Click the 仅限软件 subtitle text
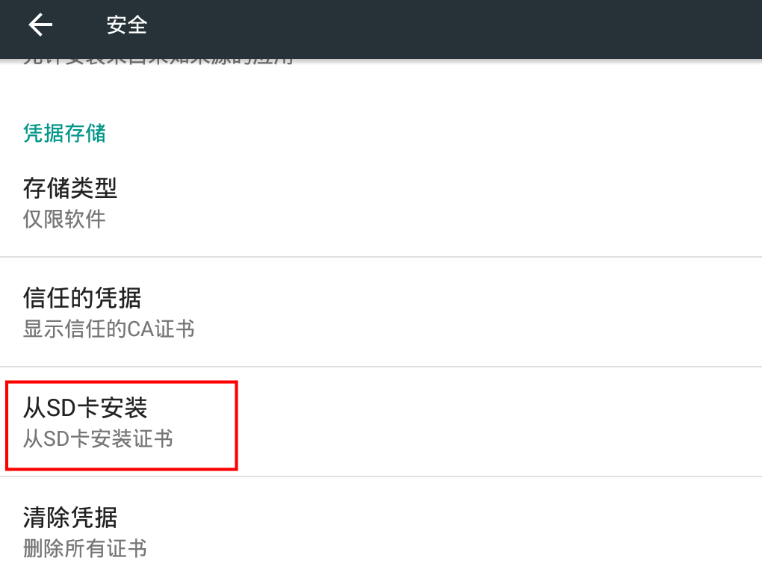Screen dimensions: 762x587 (x=64, y=220)
